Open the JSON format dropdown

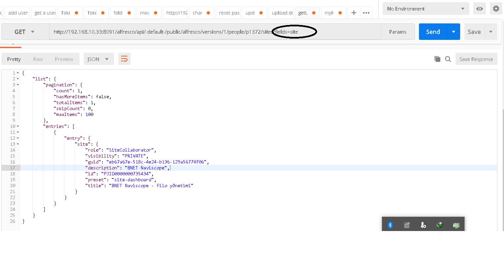click(99, 59)
